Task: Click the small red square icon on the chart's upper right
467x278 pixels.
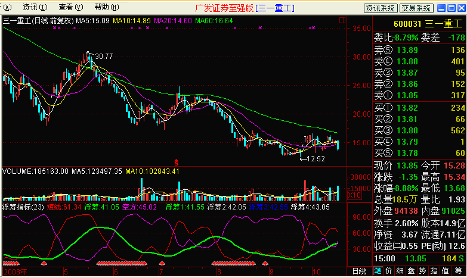Action: click(342, 20)
